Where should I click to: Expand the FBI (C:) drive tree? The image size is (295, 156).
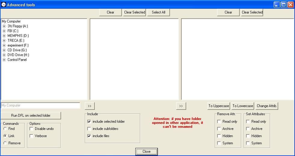(x=4, y=31)
